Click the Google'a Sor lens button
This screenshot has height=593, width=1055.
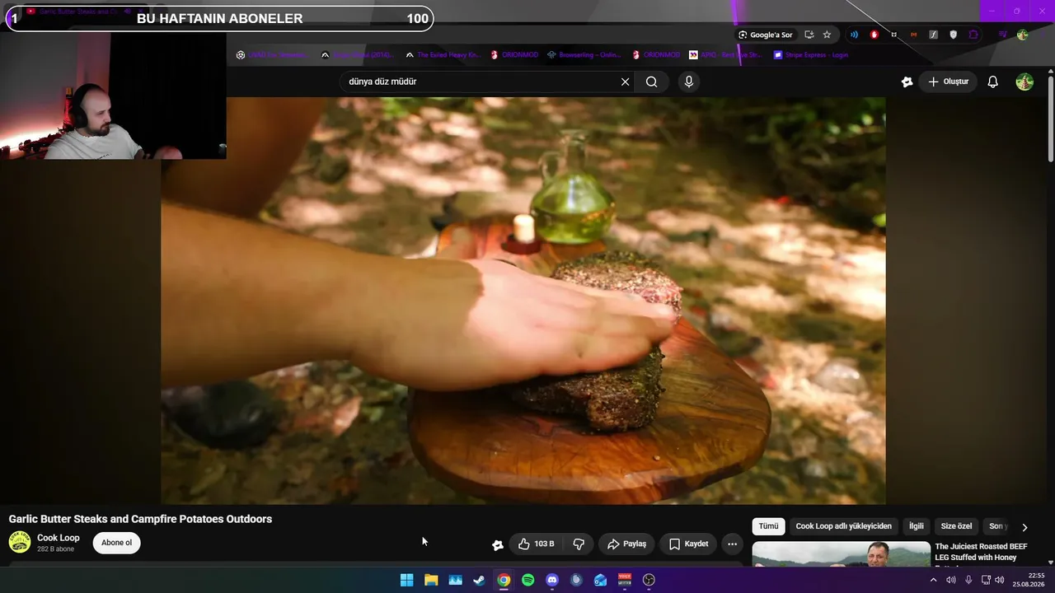click(x=766, y=35)
